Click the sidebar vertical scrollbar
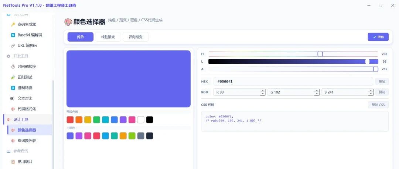This screenshot has height=169, width=399. pyautogui.click(x=53, y=124)
